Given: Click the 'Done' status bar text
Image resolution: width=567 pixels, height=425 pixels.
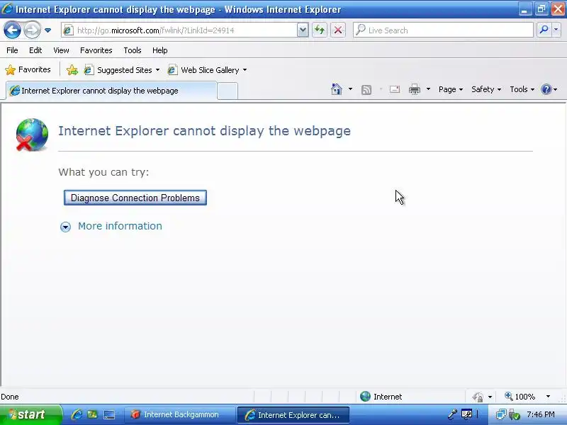Looking at the screenshot, I should click(x=10, y=397).
